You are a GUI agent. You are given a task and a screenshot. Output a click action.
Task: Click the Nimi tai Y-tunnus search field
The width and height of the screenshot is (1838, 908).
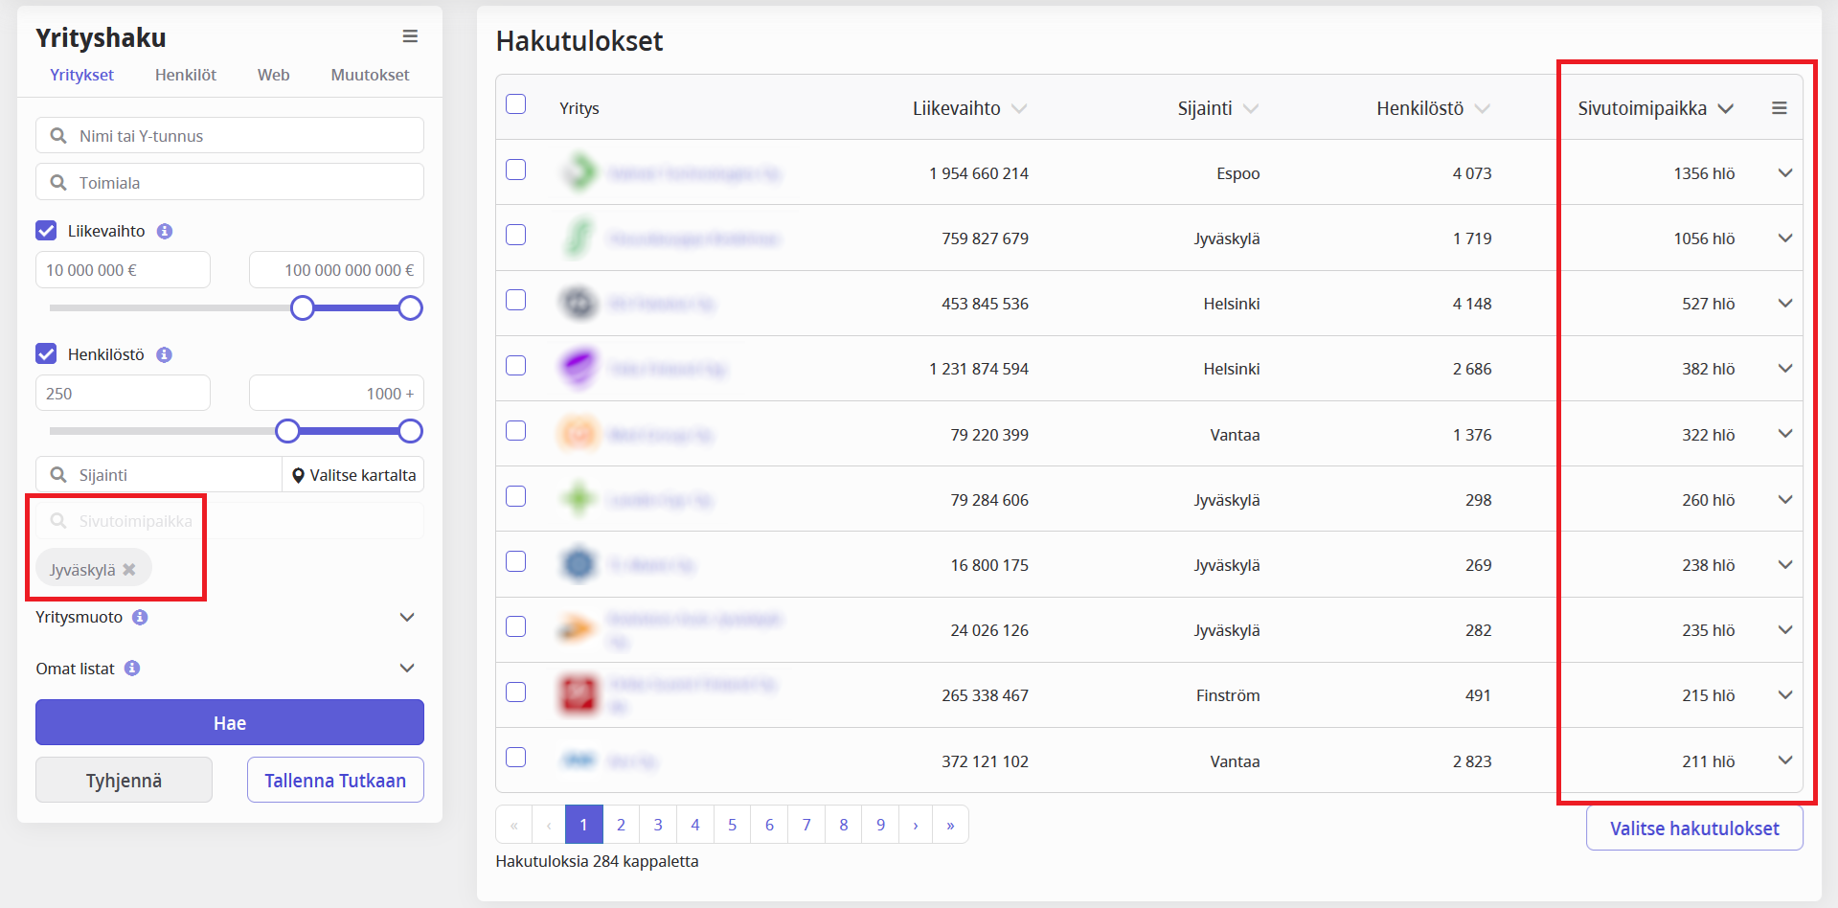(230, 136)
